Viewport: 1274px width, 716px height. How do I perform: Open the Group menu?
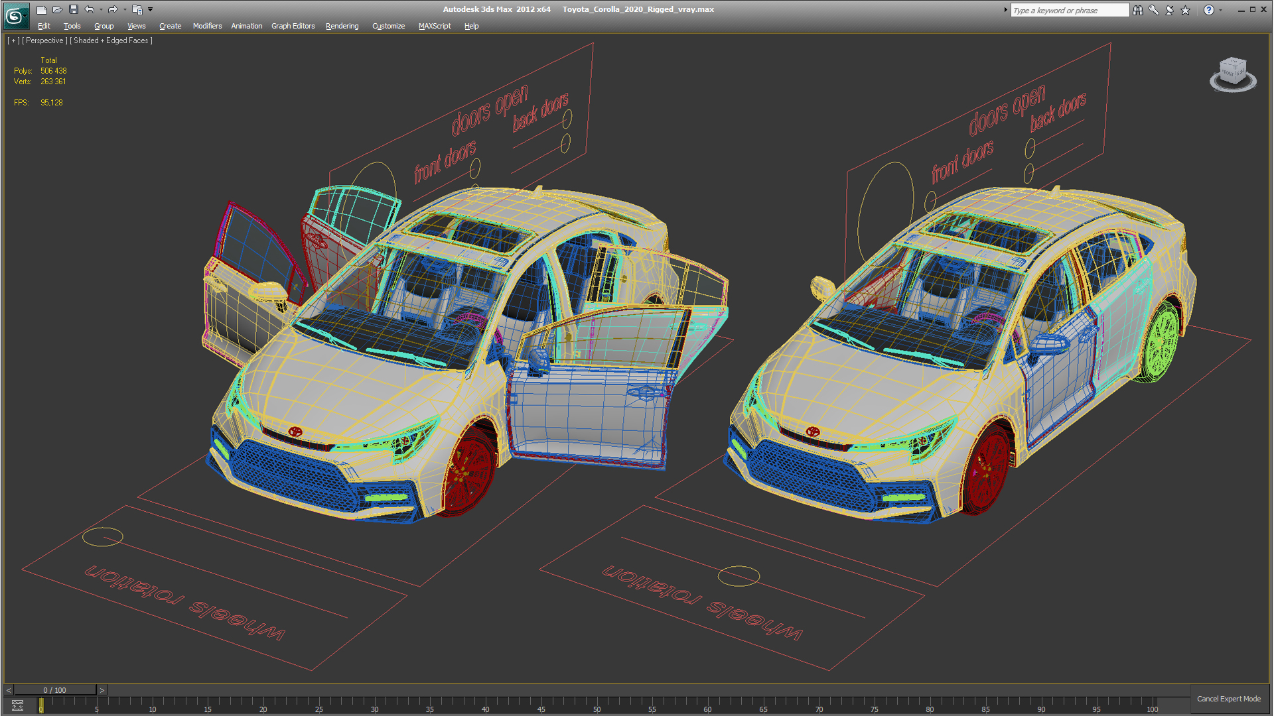tap(104, 26)
